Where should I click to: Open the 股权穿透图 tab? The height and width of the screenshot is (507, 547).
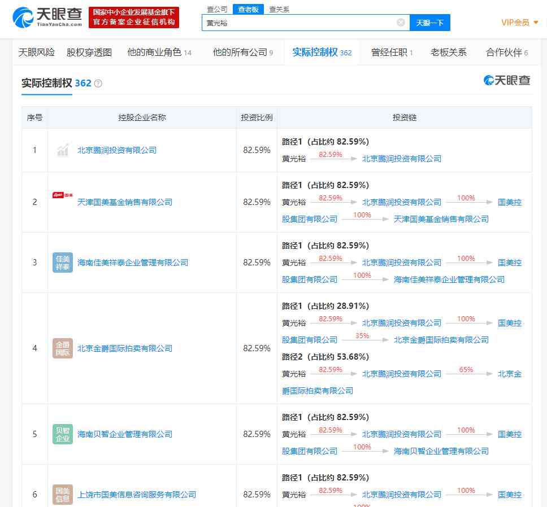[89, 53]
